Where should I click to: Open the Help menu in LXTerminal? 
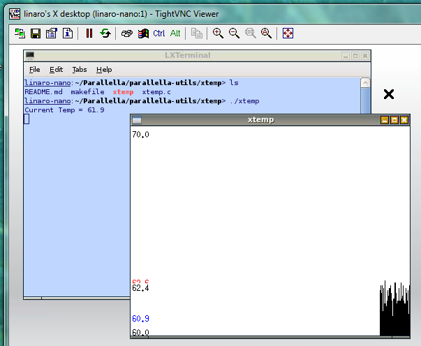[x=104, y=70]
